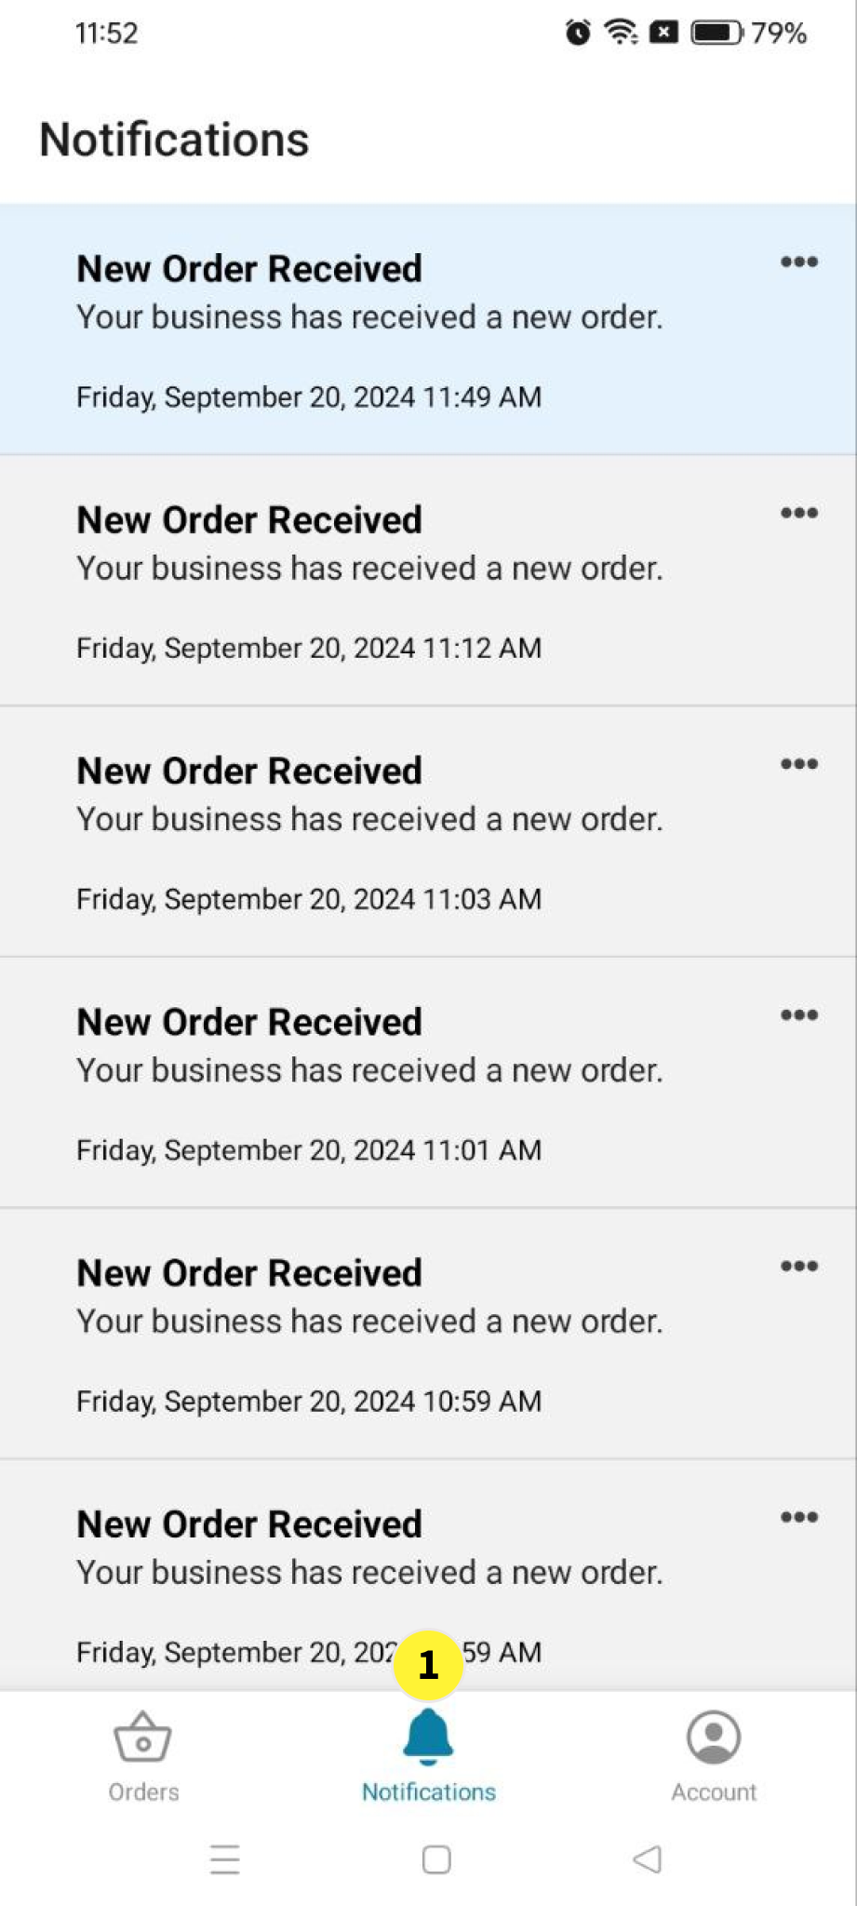Tap the Android back navigation button
Screen dimensions: 857x1906
point(647,1859)
